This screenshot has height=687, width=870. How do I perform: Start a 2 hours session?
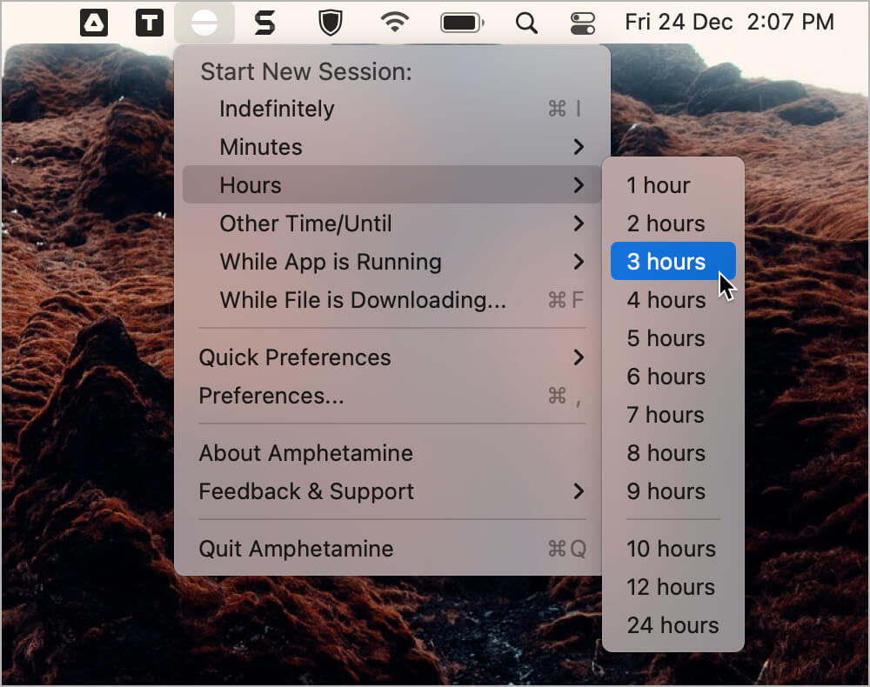673,223
